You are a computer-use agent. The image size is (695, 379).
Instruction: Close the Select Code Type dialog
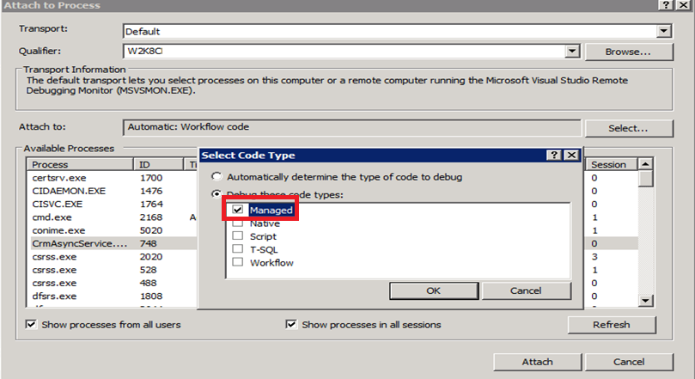[571, 155]
